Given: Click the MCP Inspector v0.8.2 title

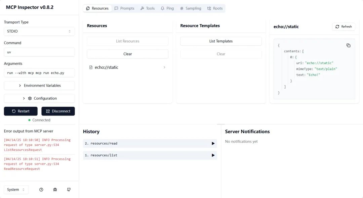Looking at the screenshot, I should point(30,7).
